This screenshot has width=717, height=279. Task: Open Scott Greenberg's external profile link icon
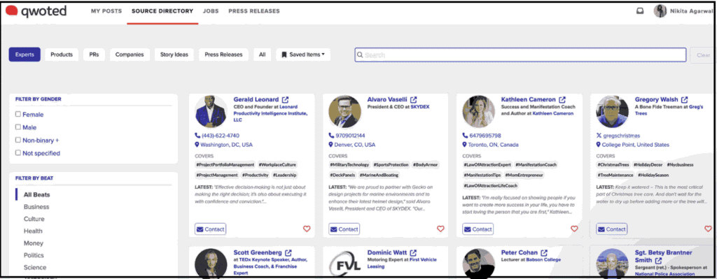(x=288, y=252)
